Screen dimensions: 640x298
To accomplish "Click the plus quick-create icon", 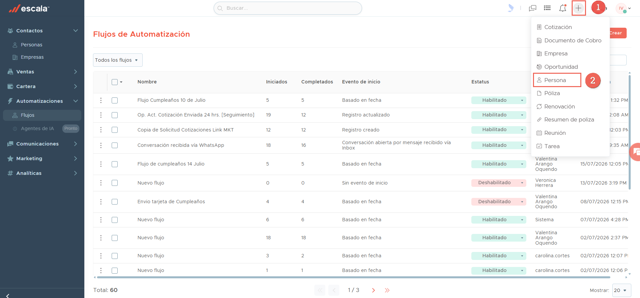I will (578, 8).
